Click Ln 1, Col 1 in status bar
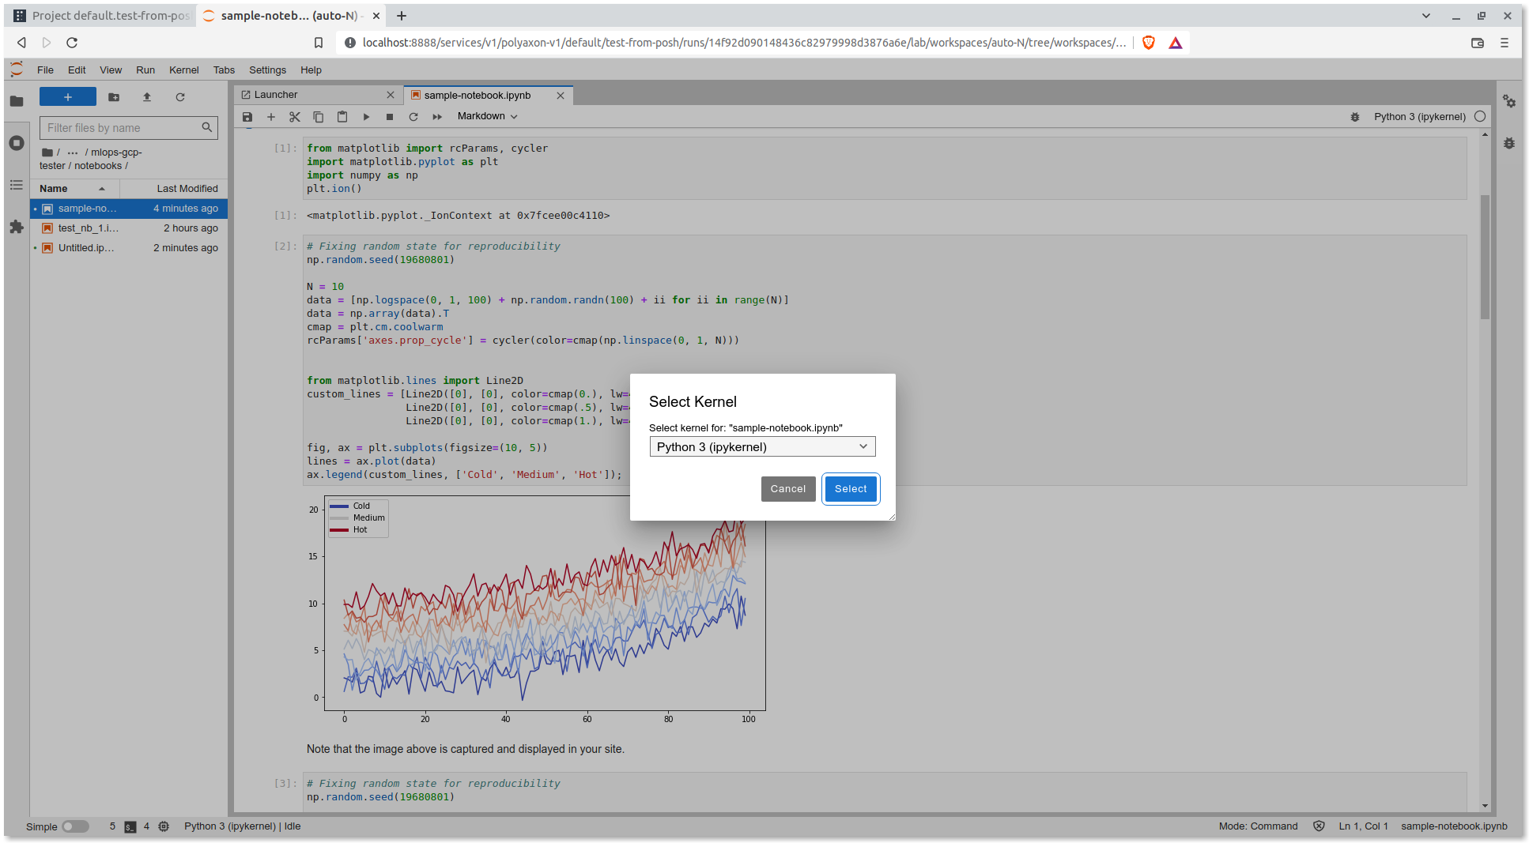The width and height of the screenshot is (1529, 843). tap(1363, 826)
